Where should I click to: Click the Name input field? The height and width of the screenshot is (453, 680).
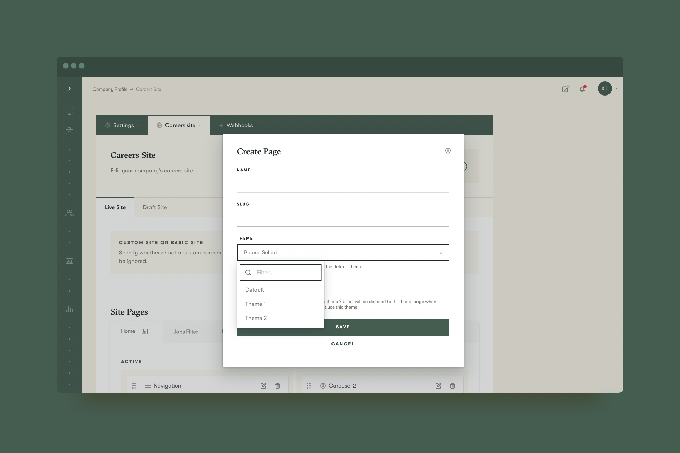(x=343, y=184)
